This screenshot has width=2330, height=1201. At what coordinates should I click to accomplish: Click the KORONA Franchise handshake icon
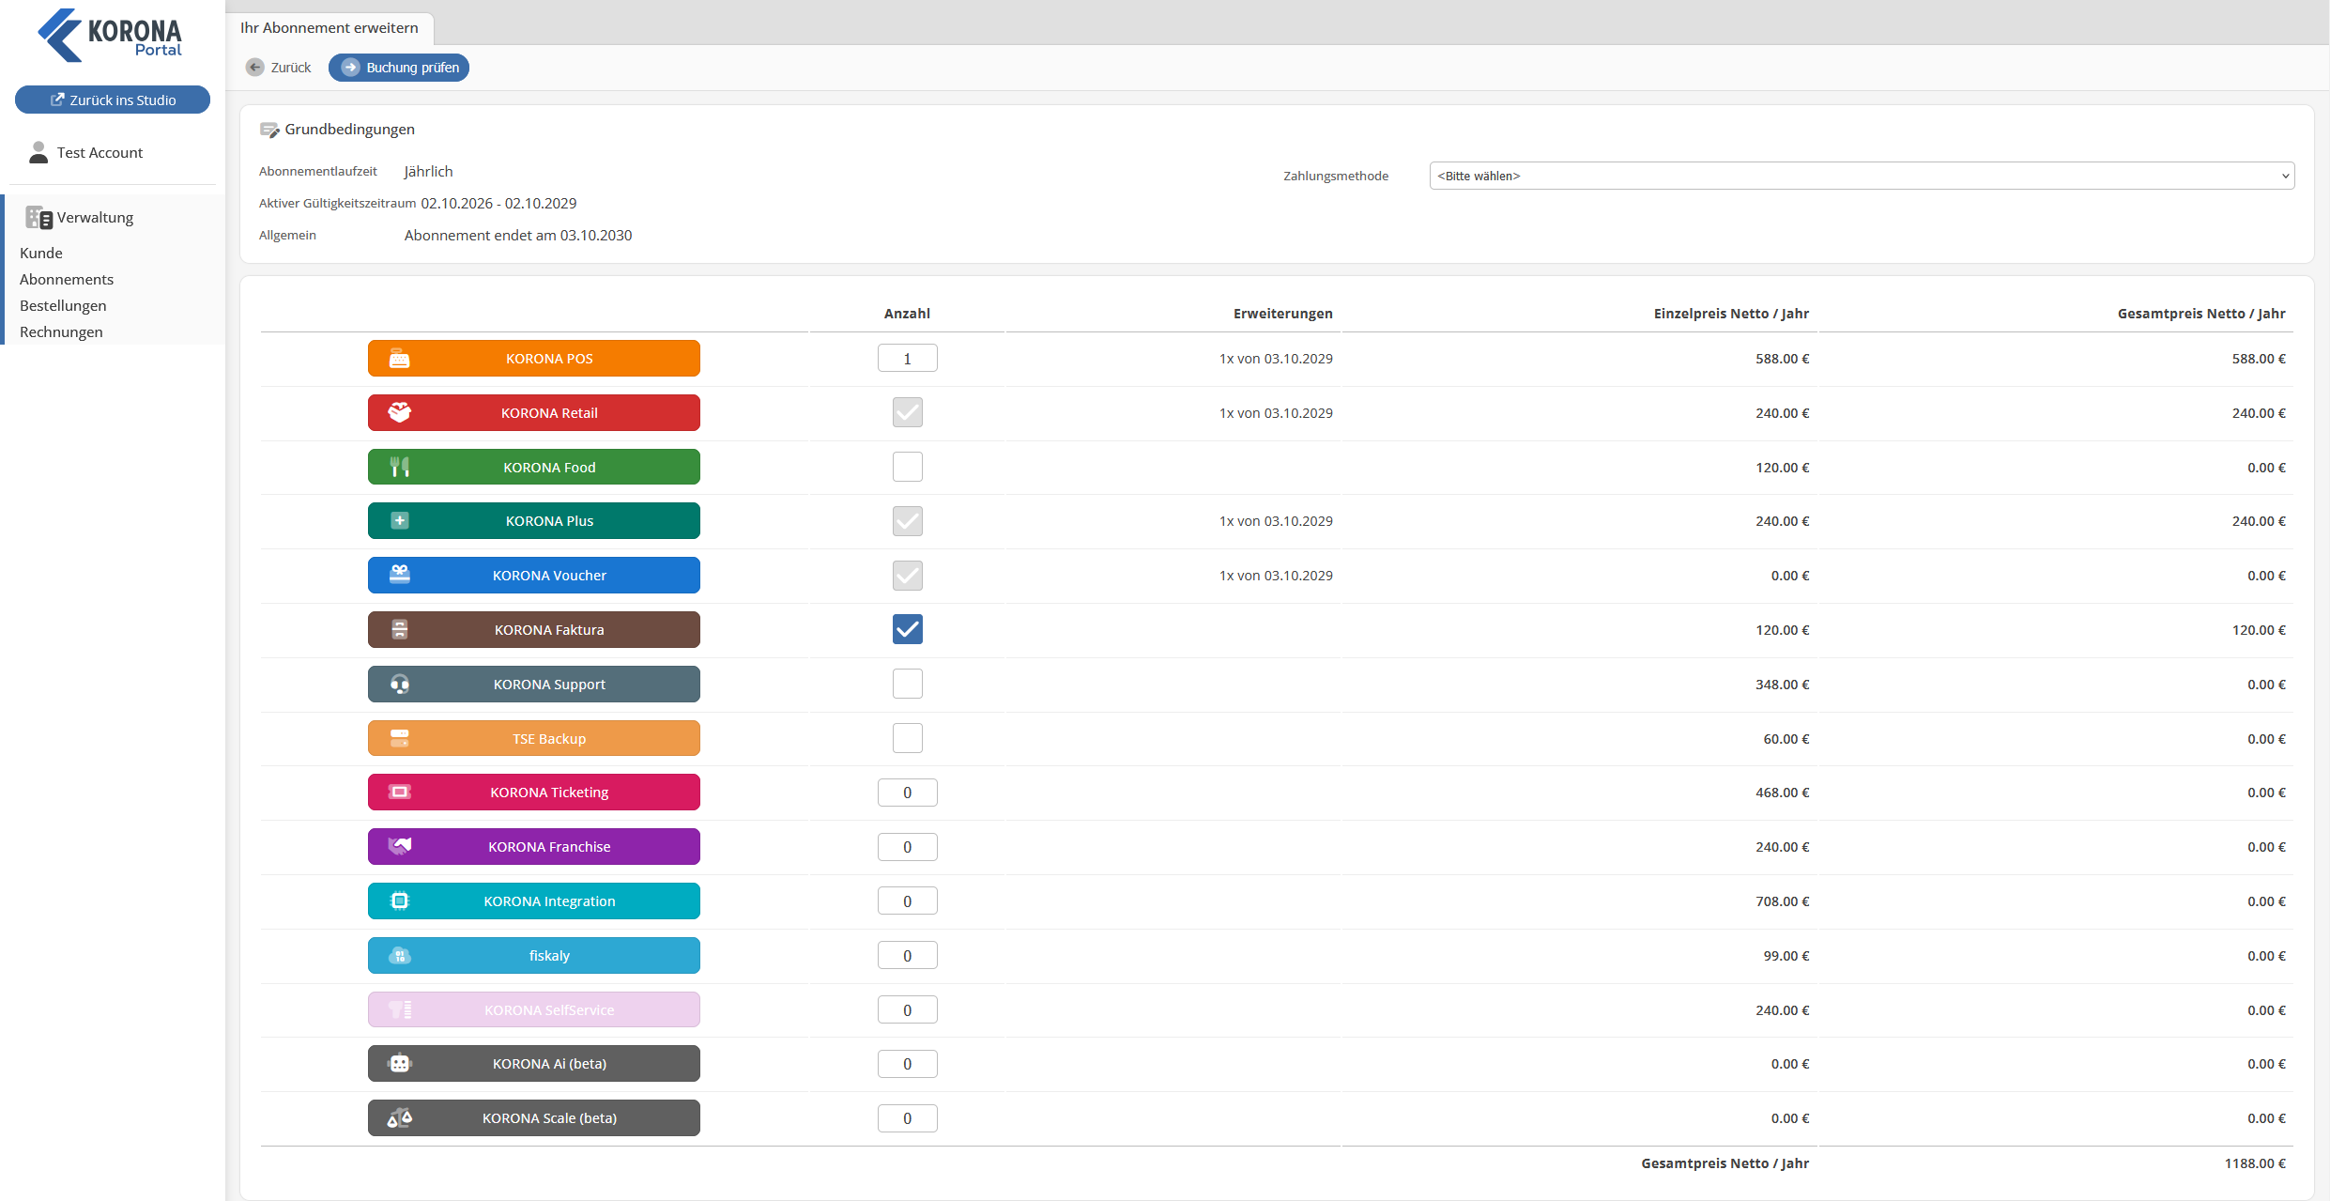399,846
